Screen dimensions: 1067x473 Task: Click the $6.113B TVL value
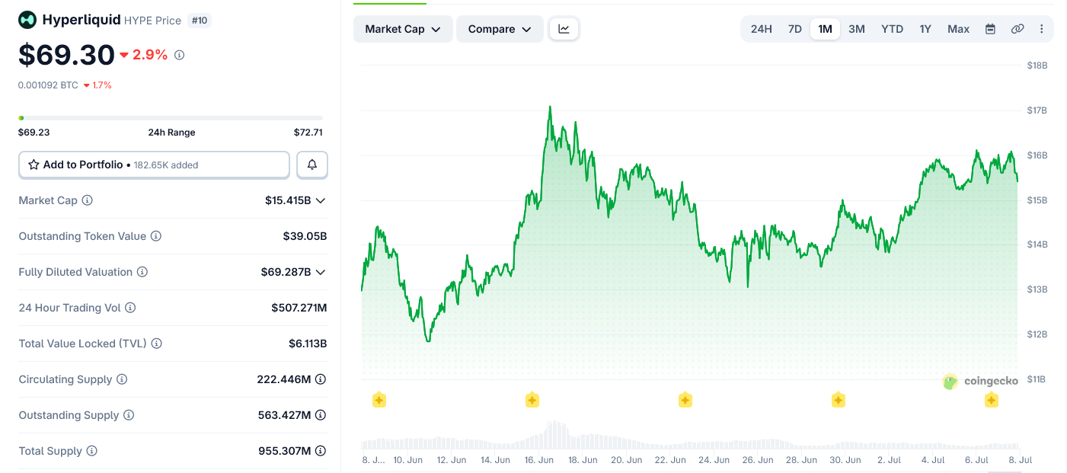308,344
